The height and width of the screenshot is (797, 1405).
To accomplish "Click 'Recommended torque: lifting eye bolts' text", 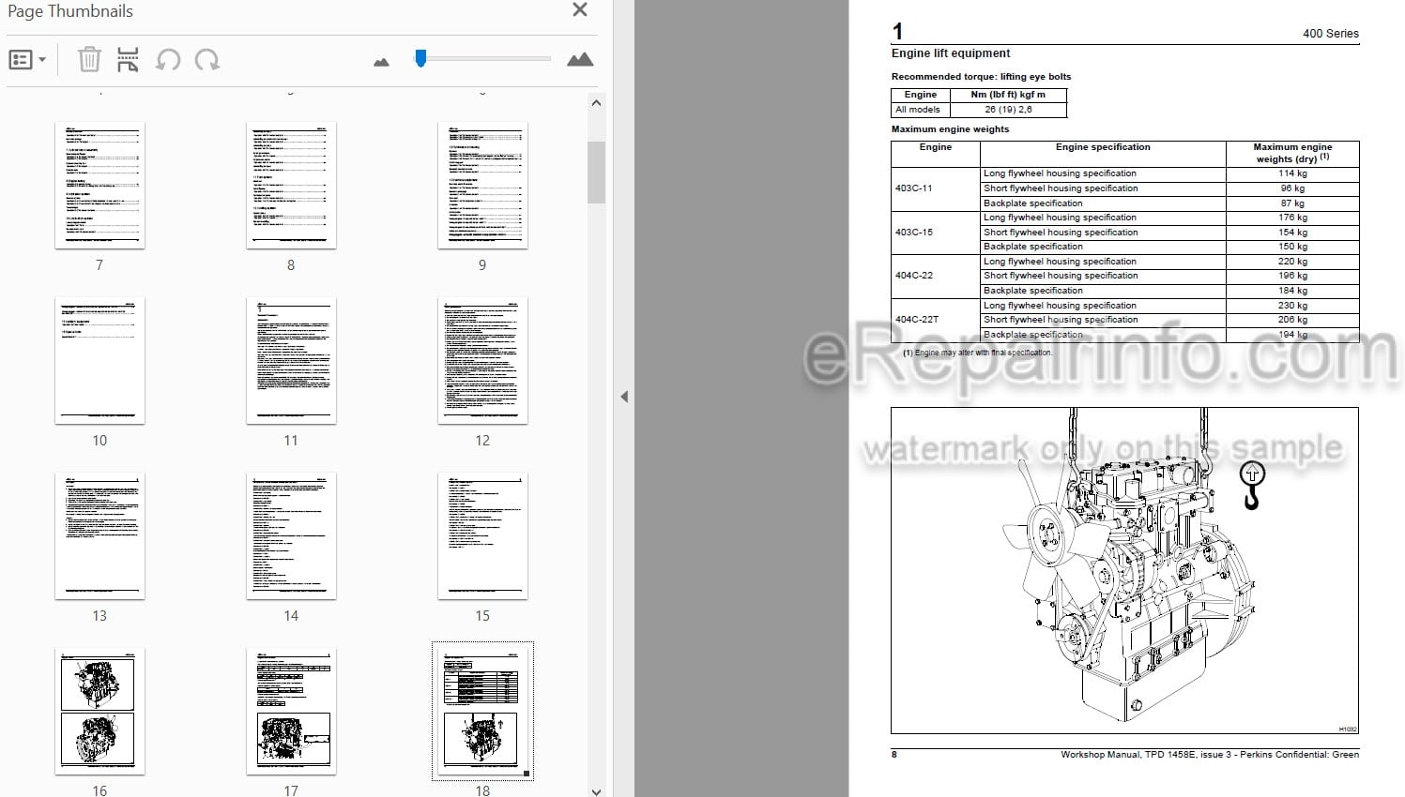I will (981, 77).
